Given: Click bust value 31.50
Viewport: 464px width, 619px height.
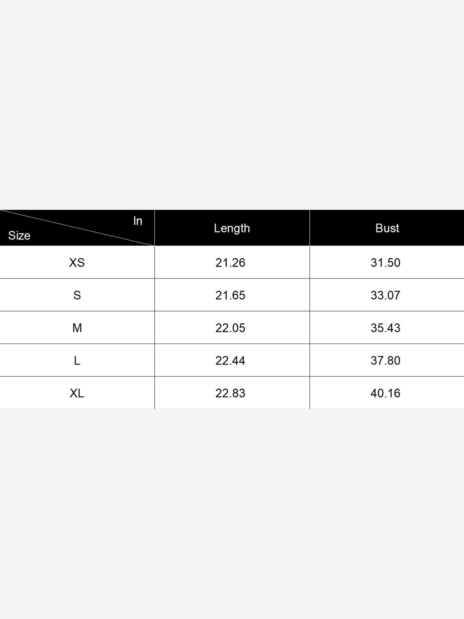Looking at the screenshot, I should click(x=386, y=263).
